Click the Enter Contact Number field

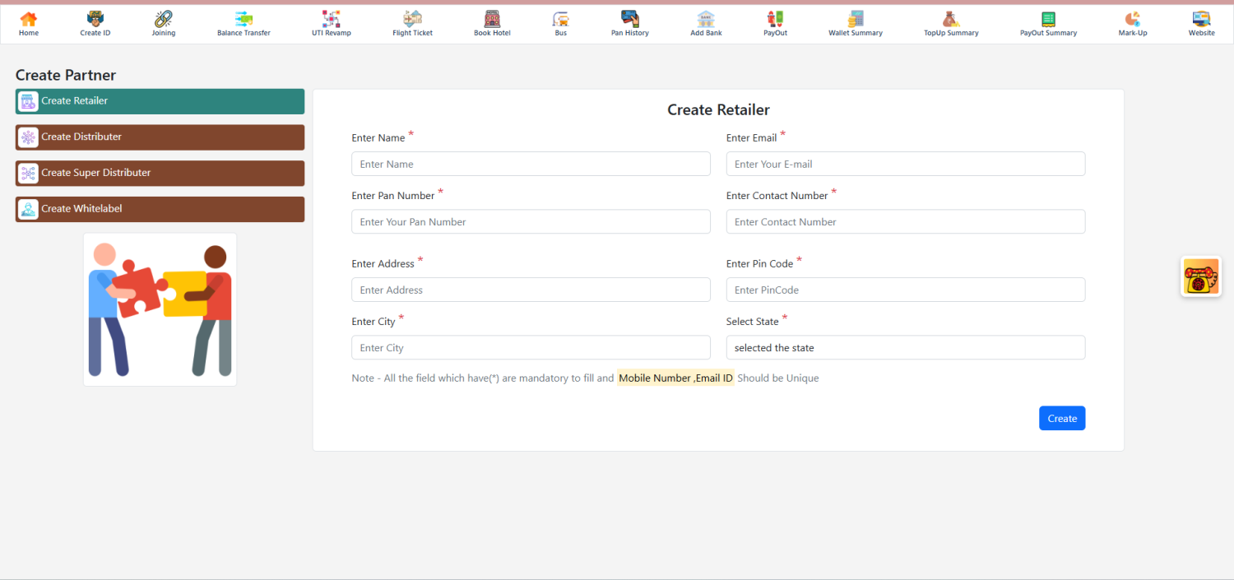point(906,221)
